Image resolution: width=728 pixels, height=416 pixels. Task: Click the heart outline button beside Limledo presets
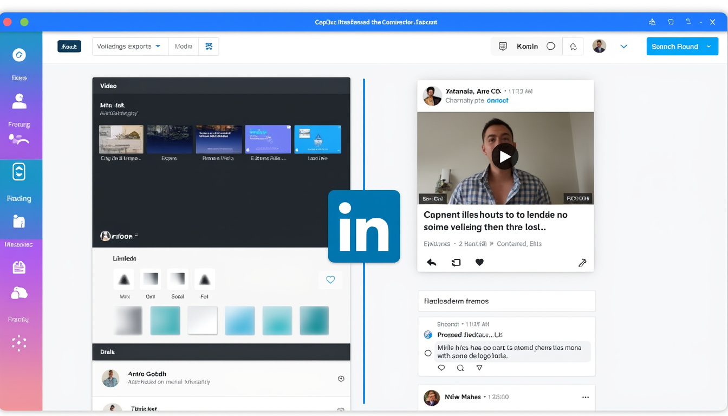pos(330,279)
